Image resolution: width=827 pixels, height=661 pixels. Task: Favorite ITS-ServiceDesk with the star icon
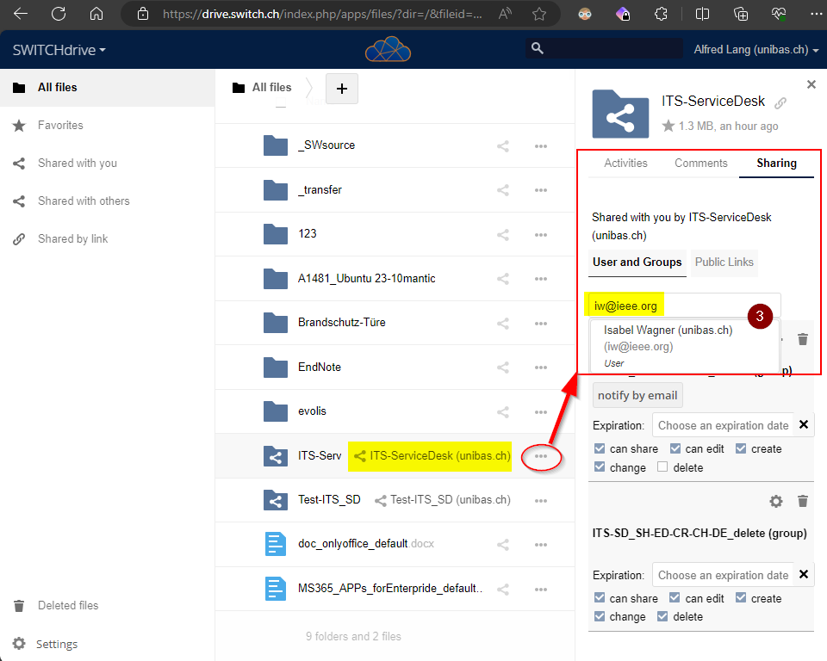pos(668,126)
